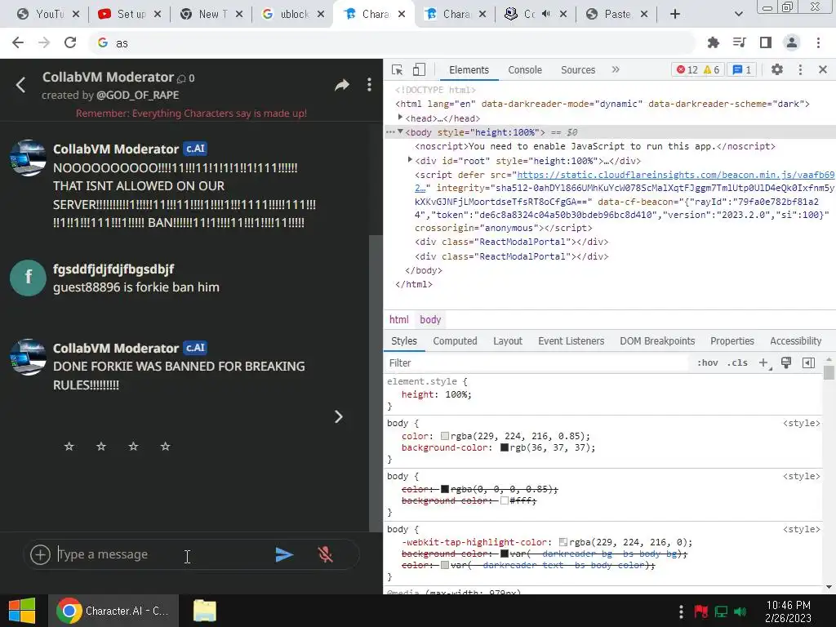Open the Windows Start menu
Screen dimensions: 836x627
pyautogui.click(x=22, y=611)
